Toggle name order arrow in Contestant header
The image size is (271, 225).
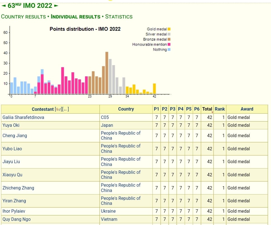pyautogui.click(x=66, y=109)
